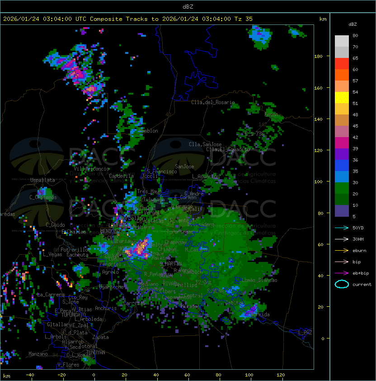Click the 100 tick on the vertical km axis

point(318,182)
